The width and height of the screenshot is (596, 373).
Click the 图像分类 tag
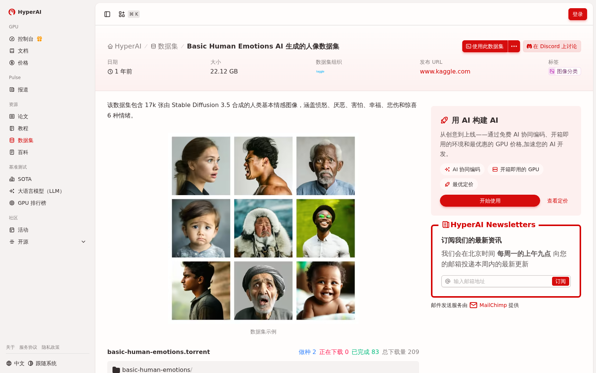click(x=564, y=71)
